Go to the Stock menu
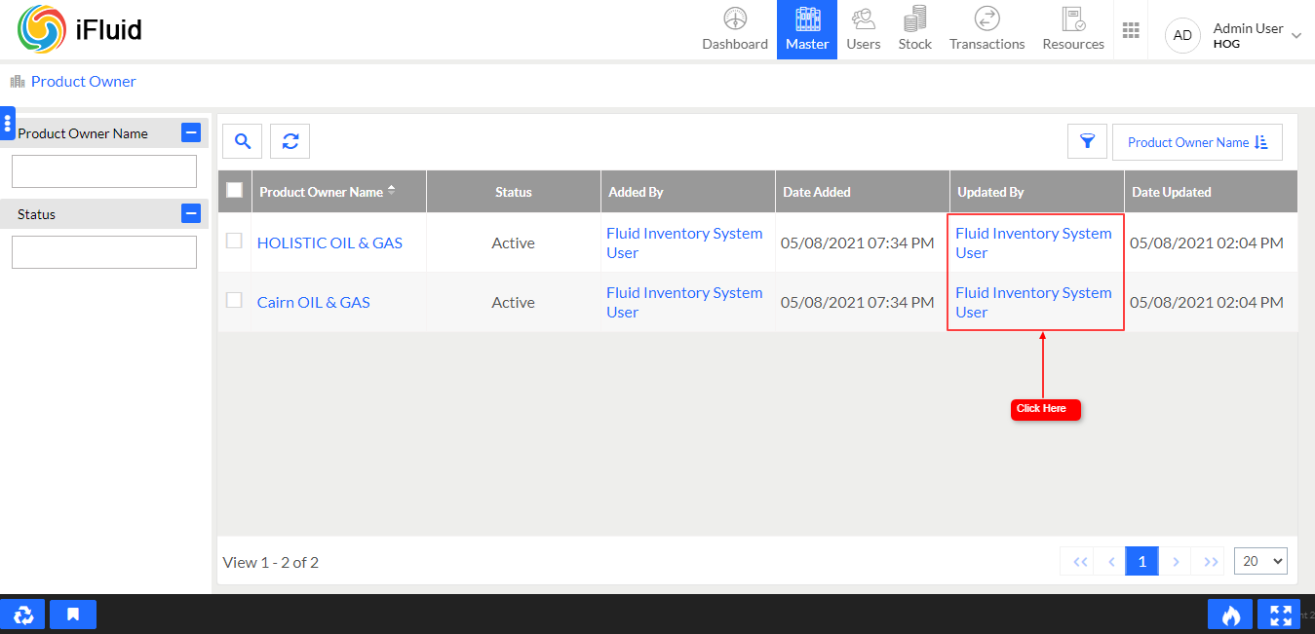The image size is (1315, 634). tap(914, 30)
